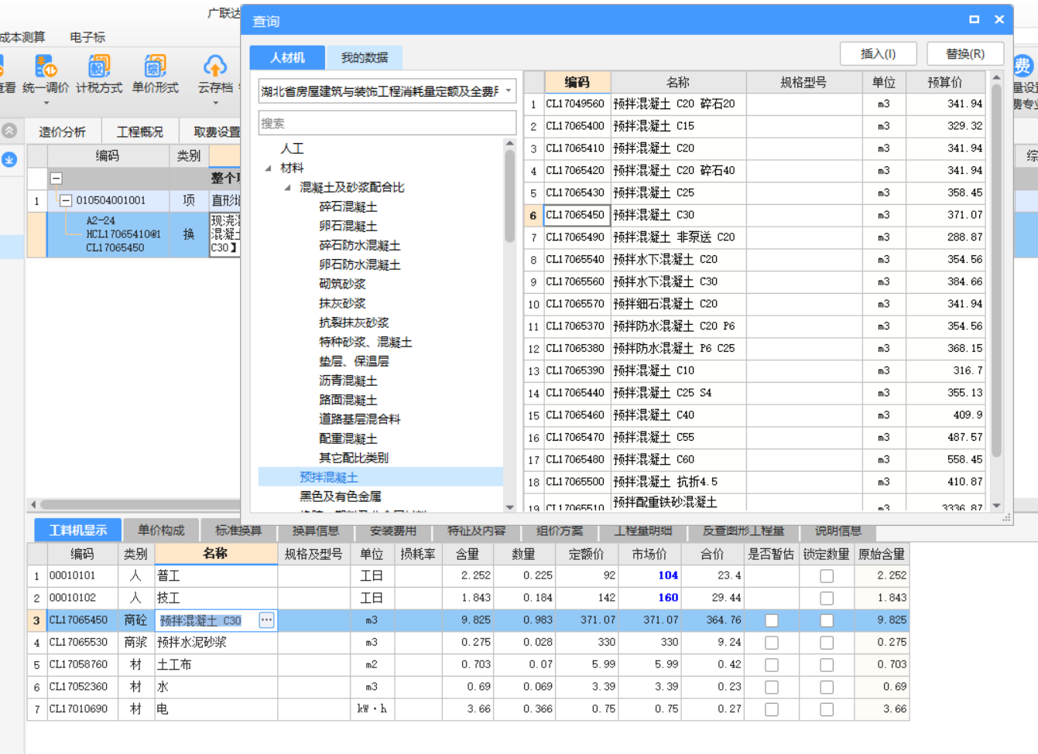
Task: Open 工料机显示 tab
Action: click(x=78, y=530)
